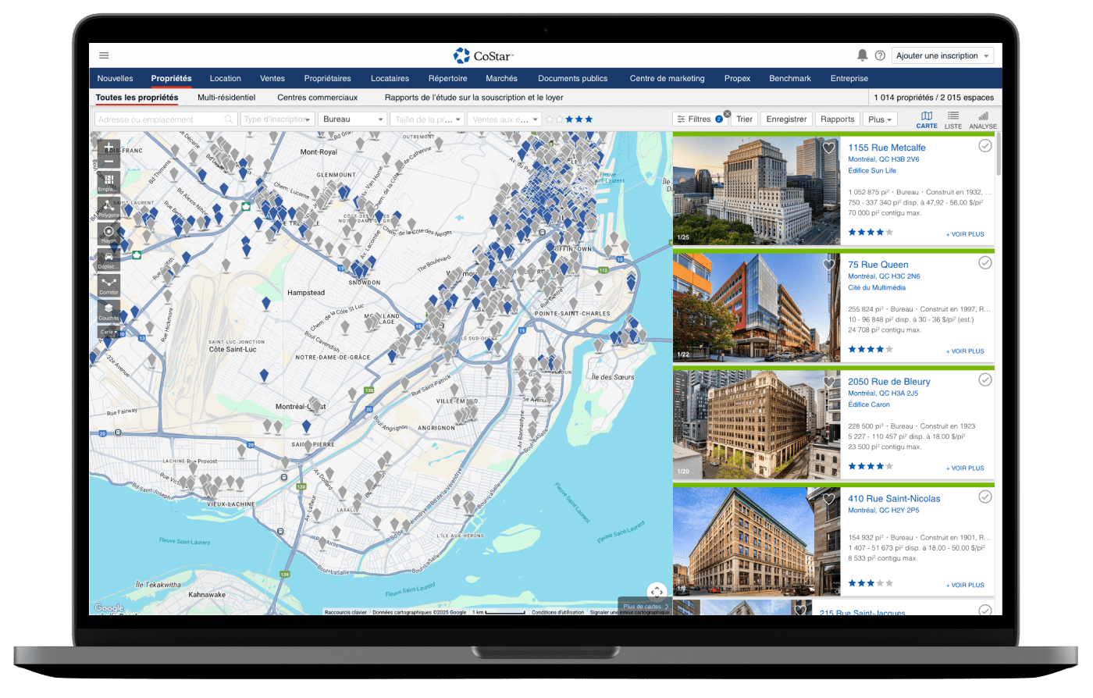This screenshot has height=698, width=1093.
Task: Open the Ajouter une inscription dropdown
Action: click(x=942, y=55)
